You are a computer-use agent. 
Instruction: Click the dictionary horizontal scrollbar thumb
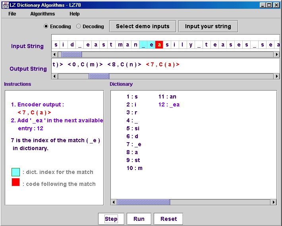click(x=143, y=202)
